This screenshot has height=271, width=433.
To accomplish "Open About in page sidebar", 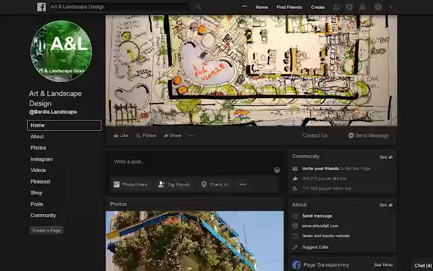I will 37,137.
